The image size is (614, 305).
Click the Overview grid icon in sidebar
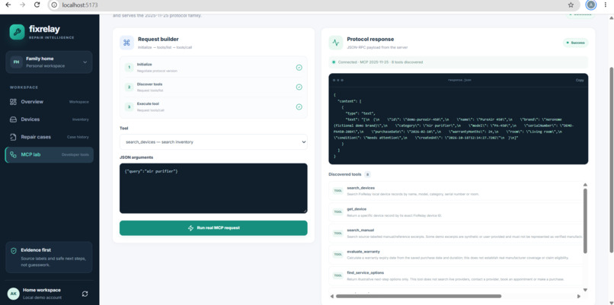click(13, 102)
